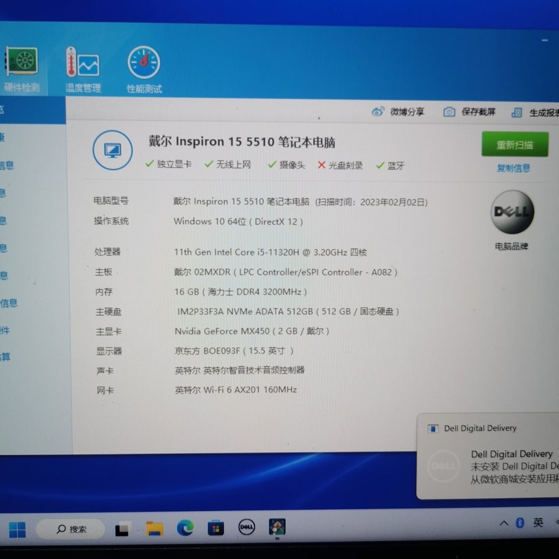
Task: Click the 操作系统 row label
Action: (x=111, y=221)
